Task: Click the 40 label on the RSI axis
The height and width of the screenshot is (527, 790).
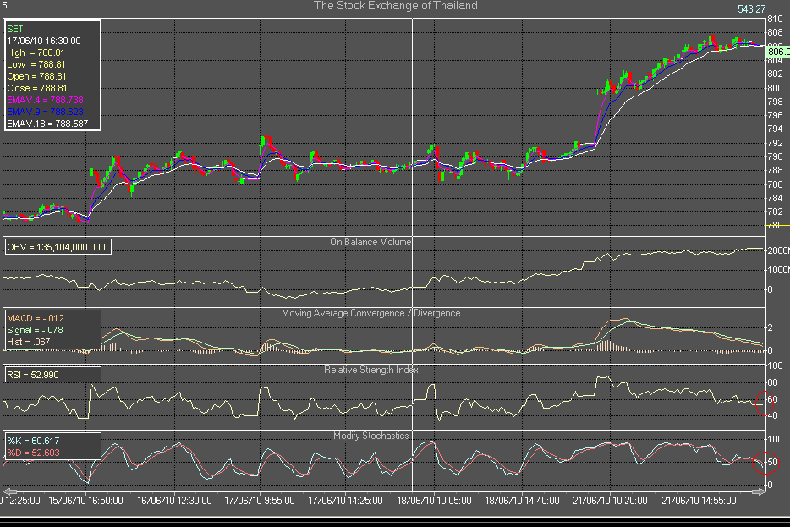Action: 772,416
